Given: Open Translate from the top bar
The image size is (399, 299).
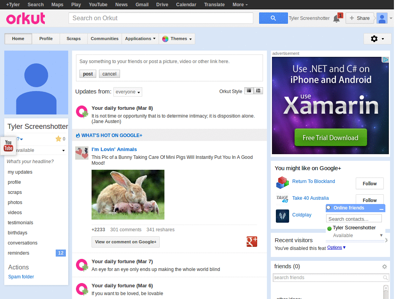Looking at the screenshot, I should pos(214,5).
